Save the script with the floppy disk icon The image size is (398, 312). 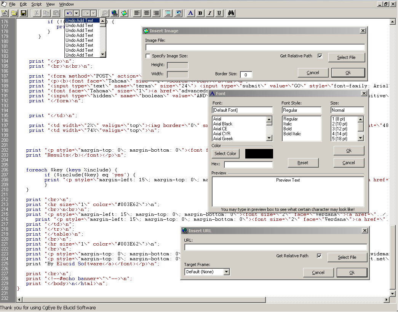tap(24, 13)
